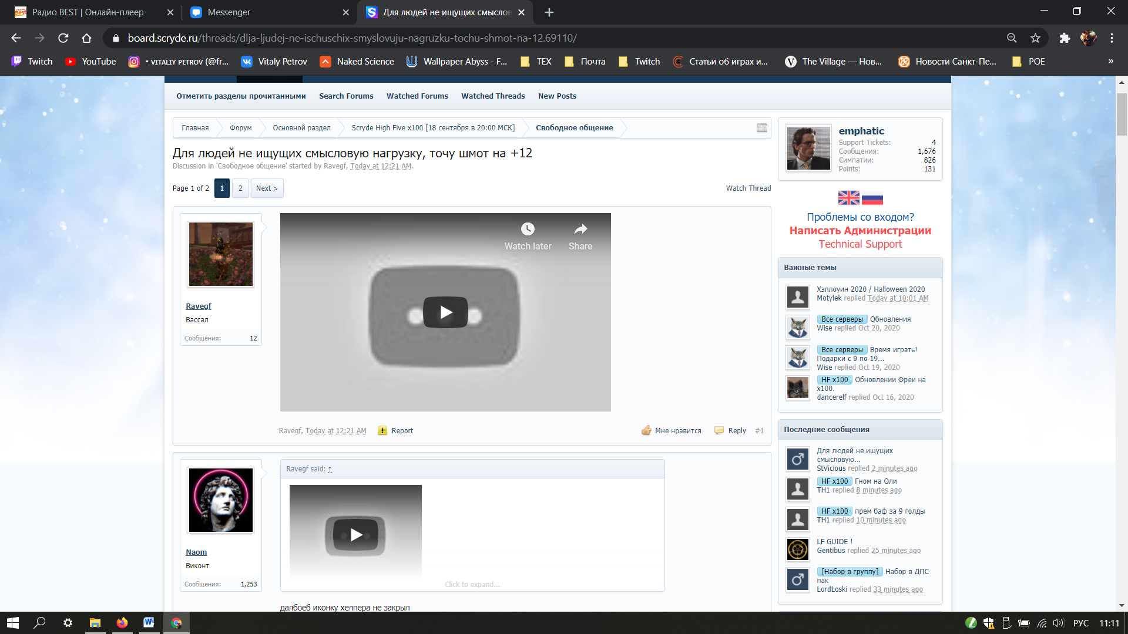
Task: Jump to original post via Ravegf said arrow
Action: point(330,469)
